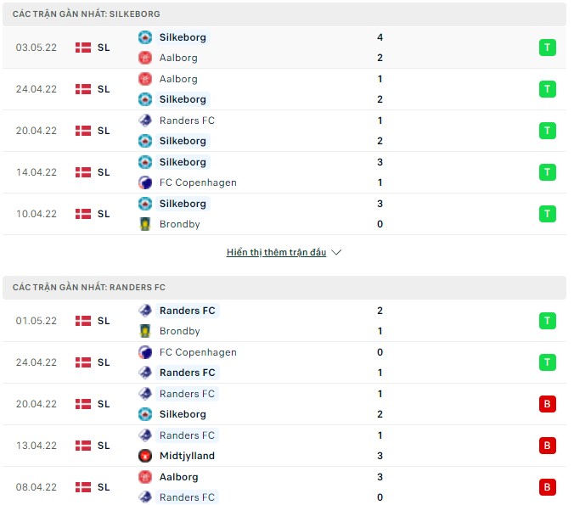574x505 pixels.
Task: Expand more matches with the chevron arrow
Action: coord(336,252)
